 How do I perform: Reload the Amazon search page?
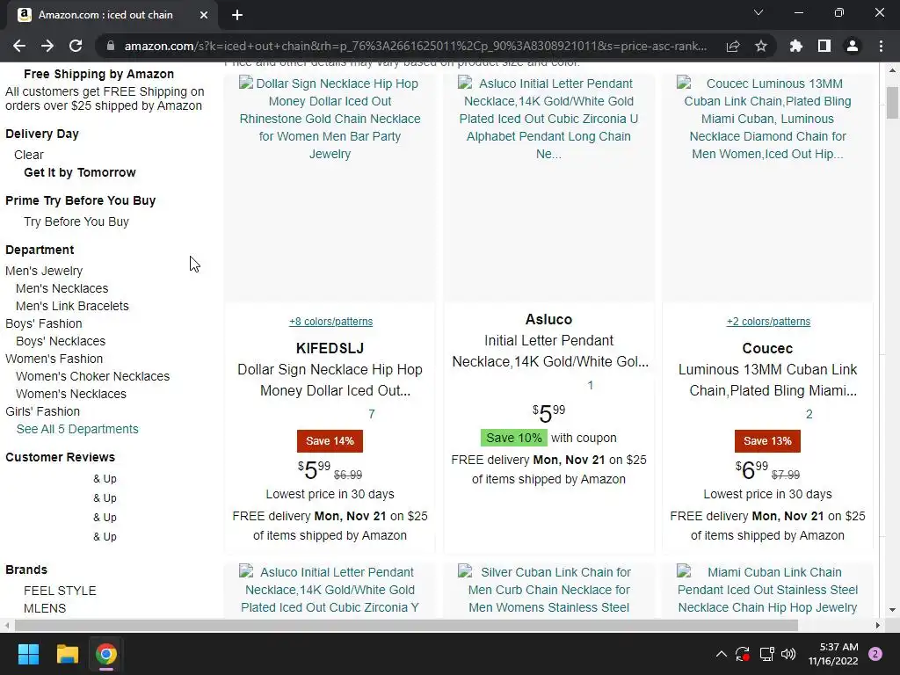point(76,46)
